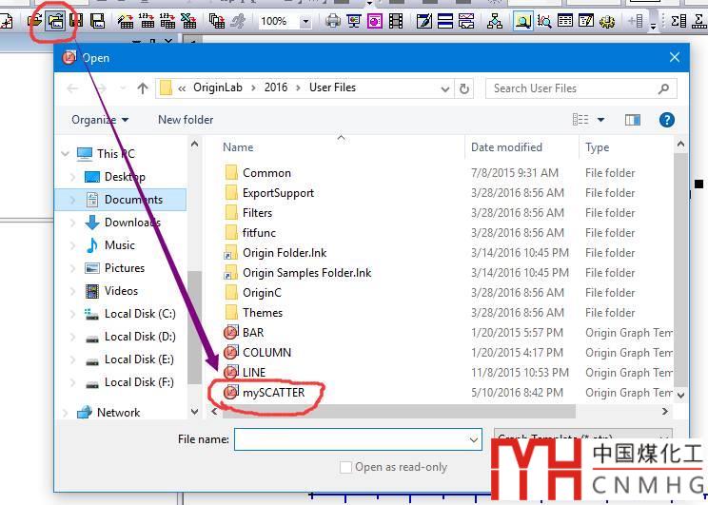The width and height of the screenshot is (708, 505).
Task: Launch the Import Wizard toolbar icon
Action: tap(126, 21)
